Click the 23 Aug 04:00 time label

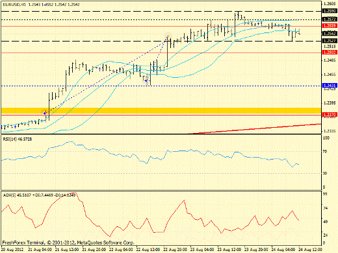(x=202, y=249)
